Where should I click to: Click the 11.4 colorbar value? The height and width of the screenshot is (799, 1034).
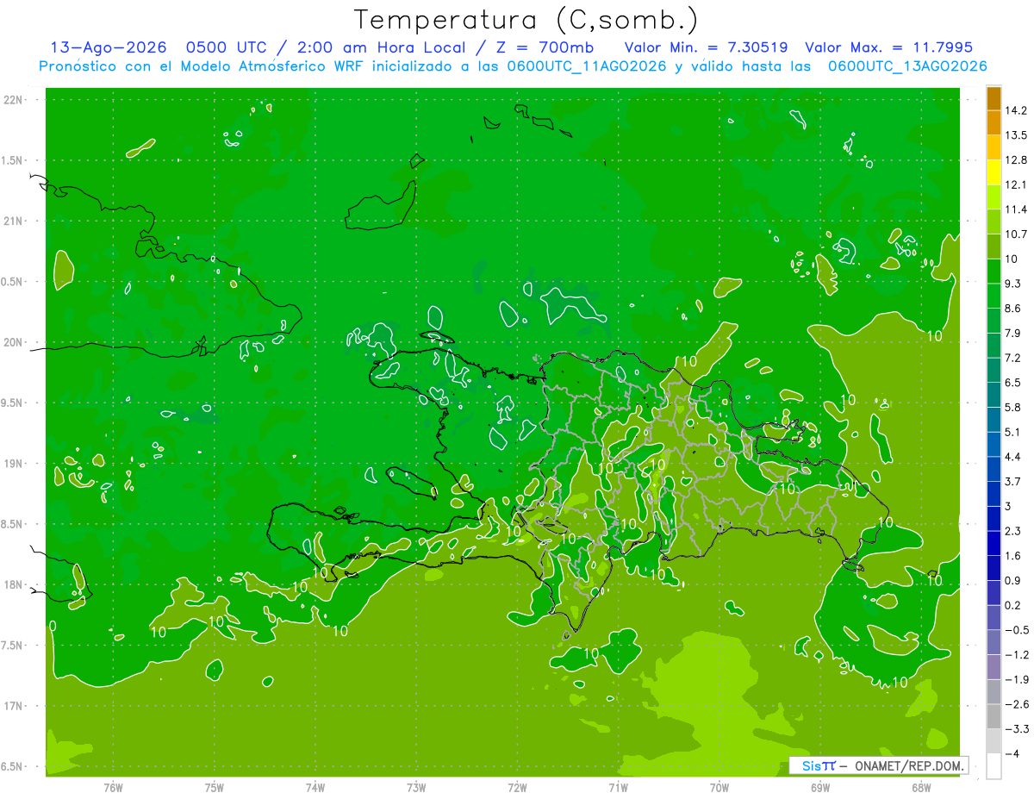(x=1017, y=209)
